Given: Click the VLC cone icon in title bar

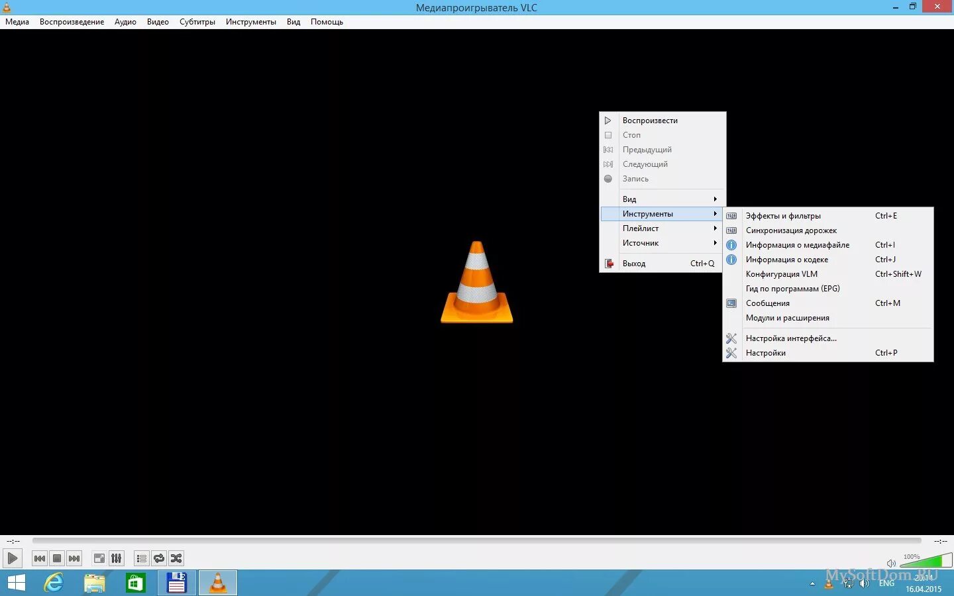Looking at the screenshot, I should [7, 7].
